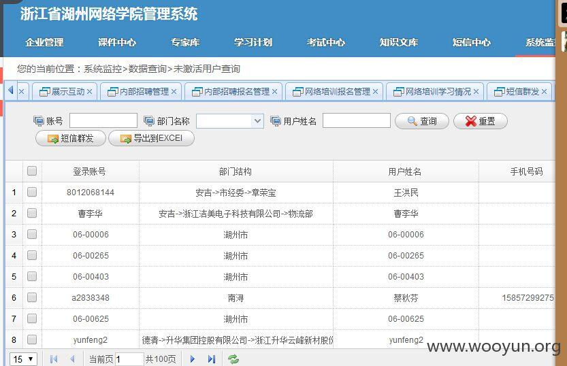
Task: Sort by the 登录账号 column header
Action: pos(90,171)
